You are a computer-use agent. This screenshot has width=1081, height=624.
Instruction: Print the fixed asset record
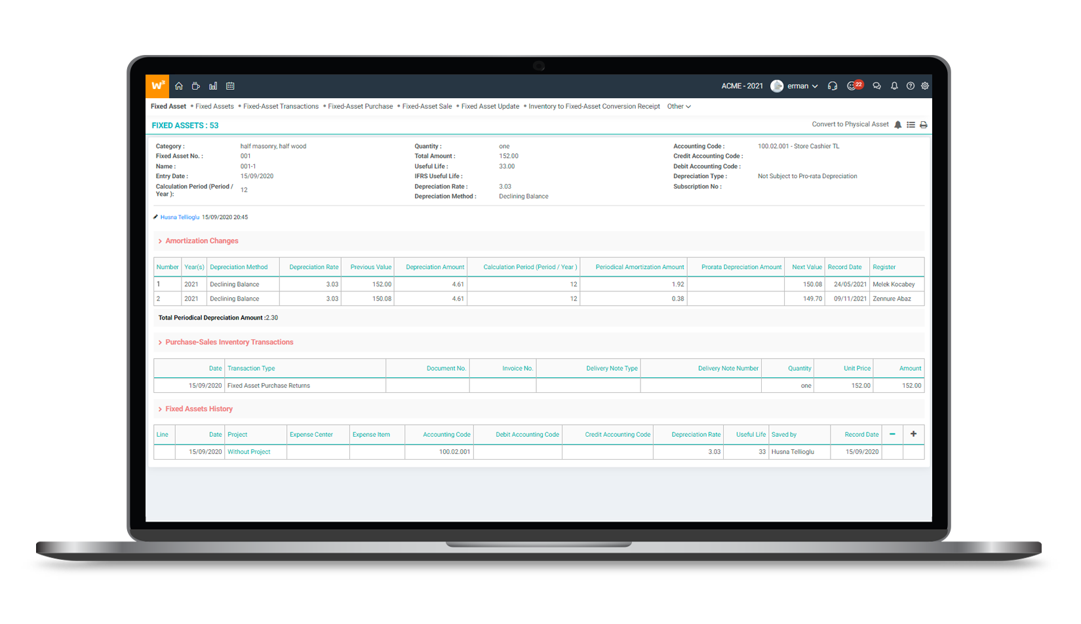point(923,125)
